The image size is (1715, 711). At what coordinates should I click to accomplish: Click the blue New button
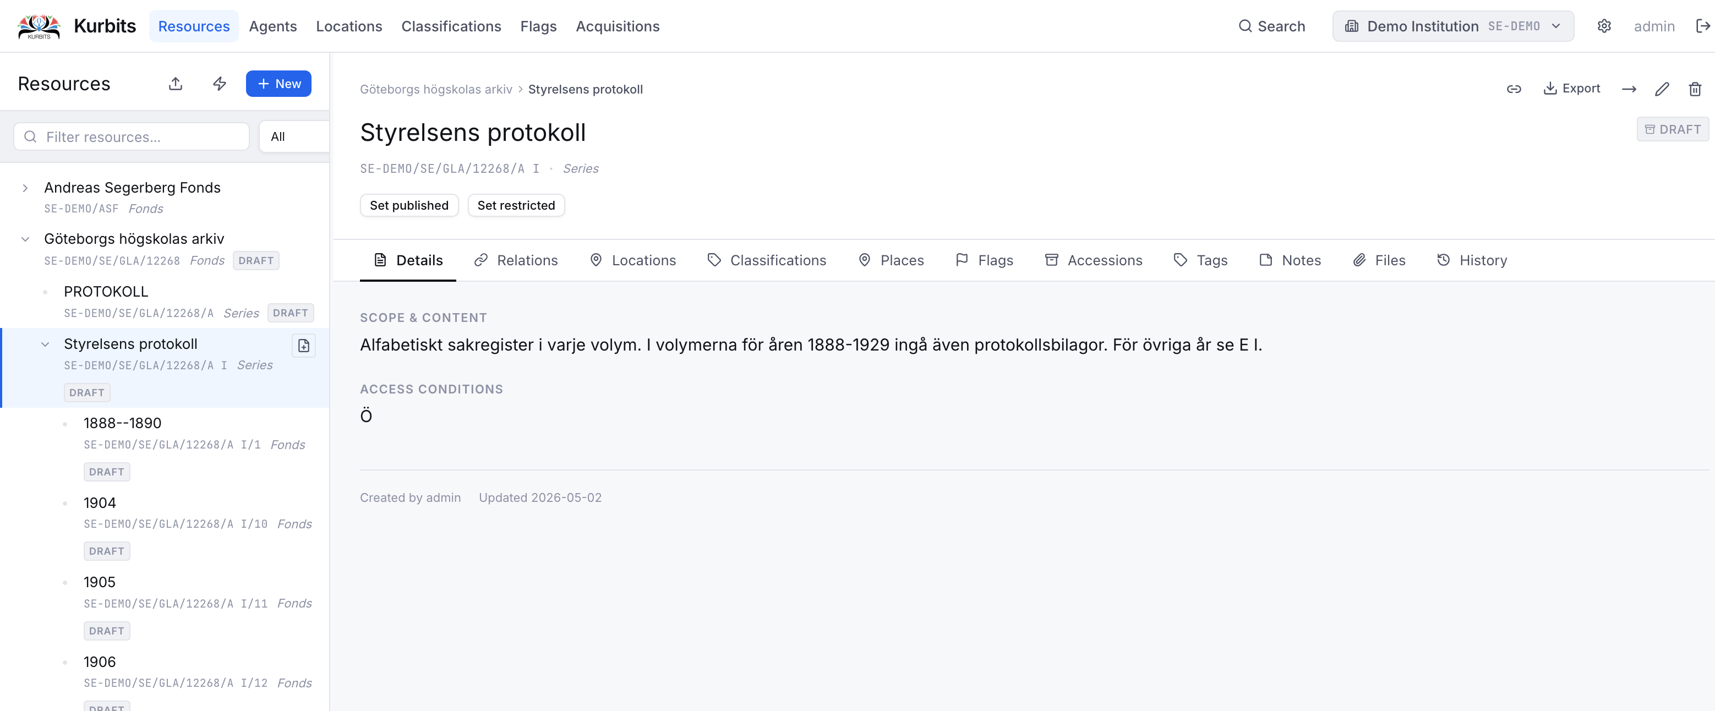(278, 84)
